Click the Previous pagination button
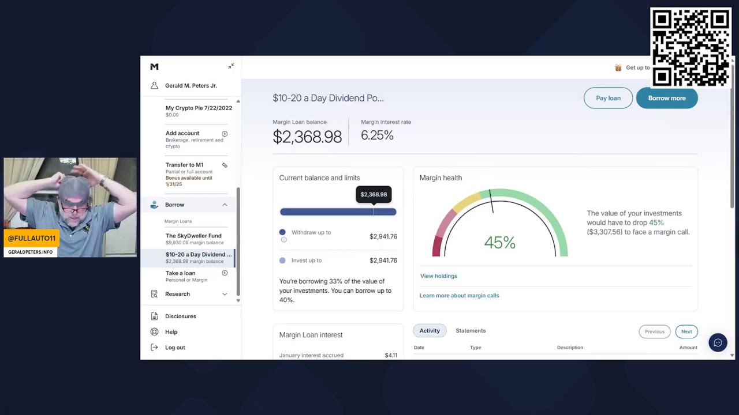739x415 pixels. (655, 331)
